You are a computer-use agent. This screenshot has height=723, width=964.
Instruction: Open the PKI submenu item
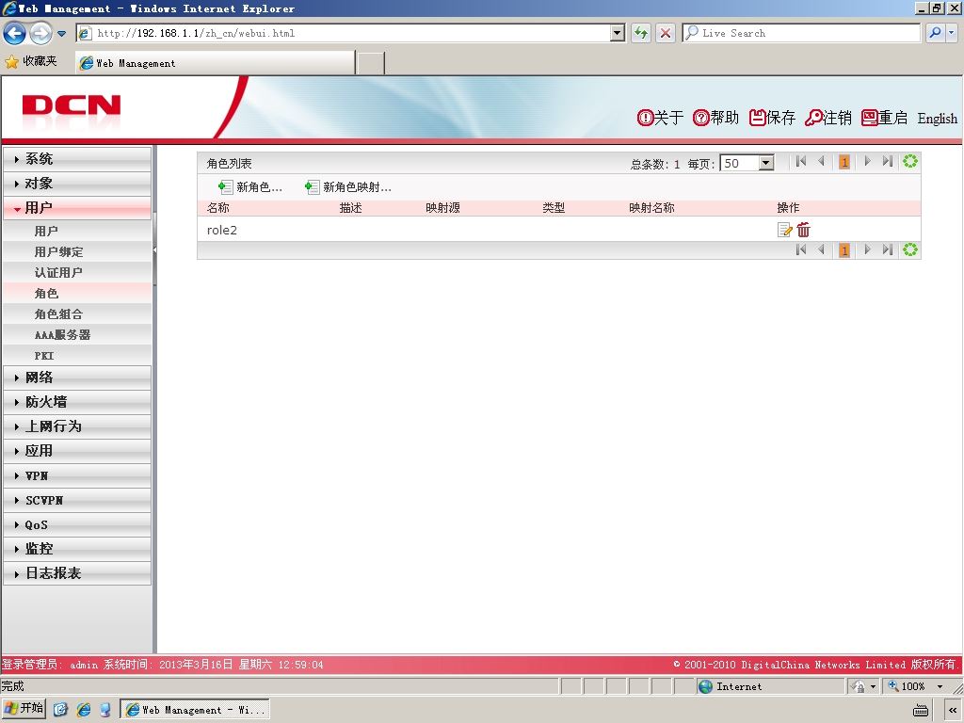pyautogui.click(x=77, y=355)
